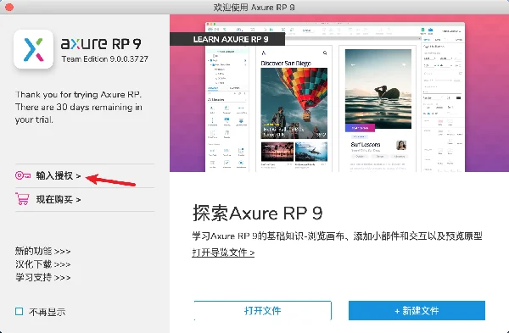The width and height of the screenshot is (509, 333).
Task: Click the + 新建文件 button
Action: pos(417,311)
